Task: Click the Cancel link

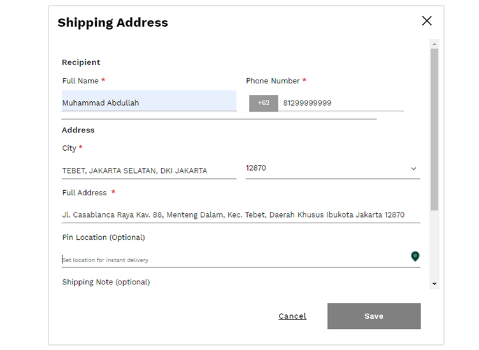Action: pos(292,316)
